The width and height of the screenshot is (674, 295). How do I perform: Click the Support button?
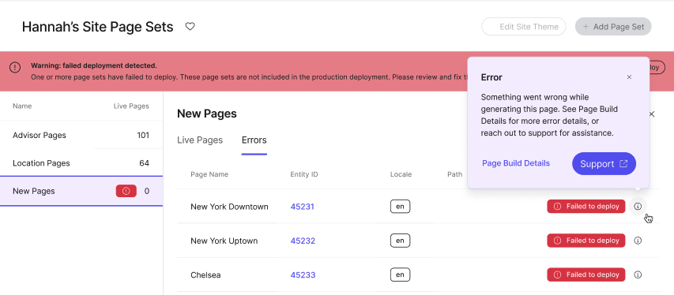tap(604, 163)
